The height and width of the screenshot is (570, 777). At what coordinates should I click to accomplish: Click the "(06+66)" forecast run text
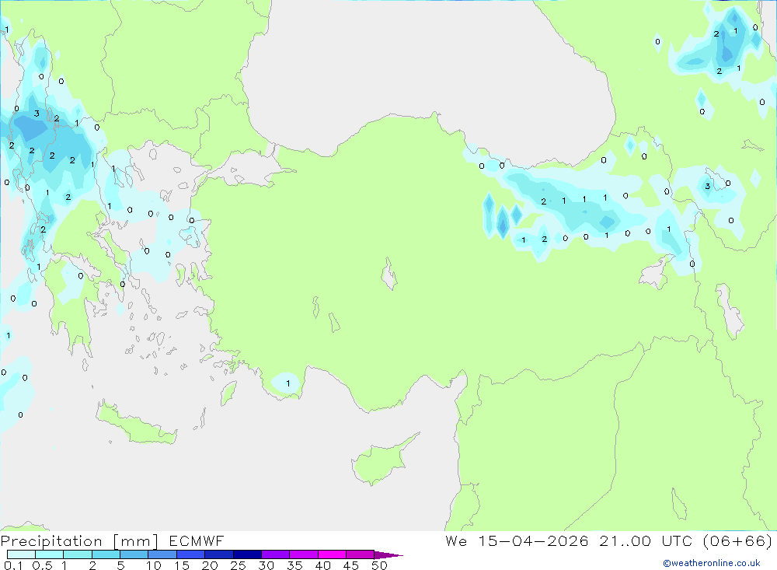737,540
